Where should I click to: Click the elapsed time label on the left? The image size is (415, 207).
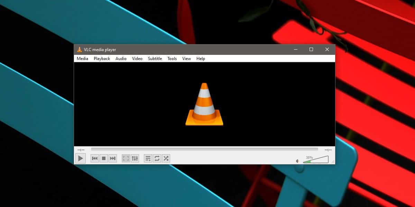pos(81,150)
